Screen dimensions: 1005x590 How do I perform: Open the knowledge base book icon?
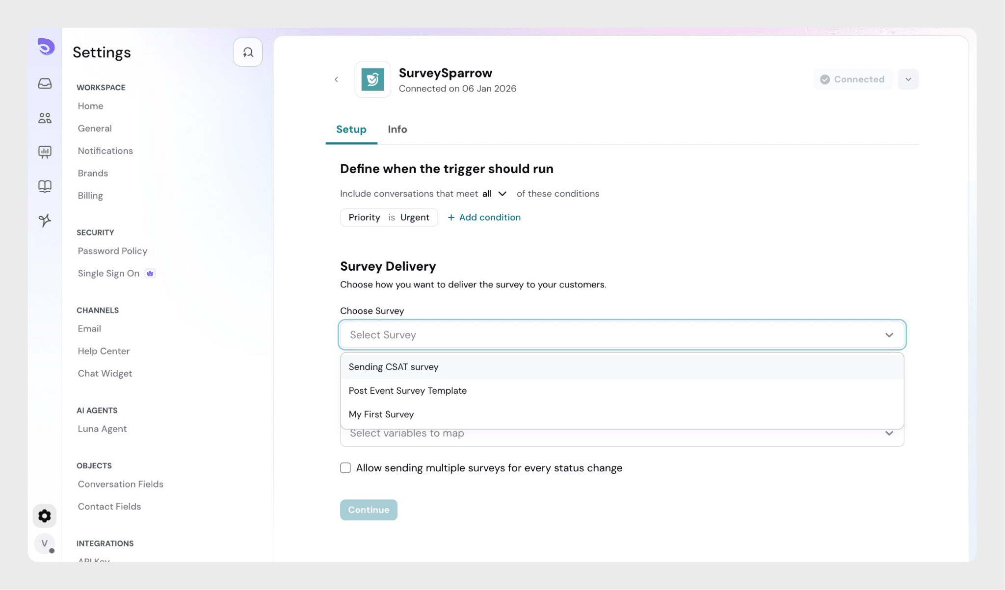point(45,186)
